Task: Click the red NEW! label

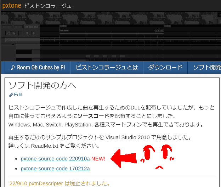Action: (x=98, y=159)
